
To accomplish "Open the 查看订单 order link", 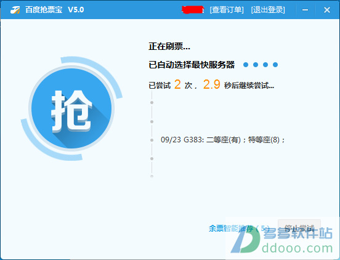I will click(227, 10).
